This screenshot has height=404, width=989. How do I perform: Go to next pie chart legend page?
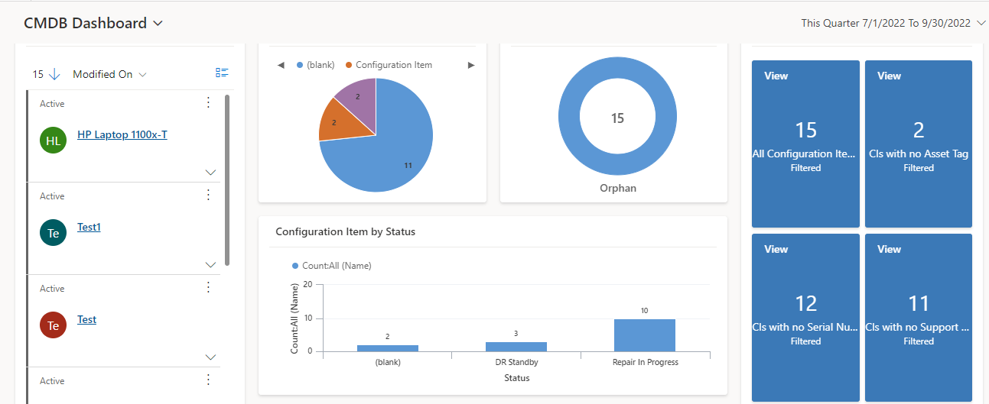tap(471, 65)
